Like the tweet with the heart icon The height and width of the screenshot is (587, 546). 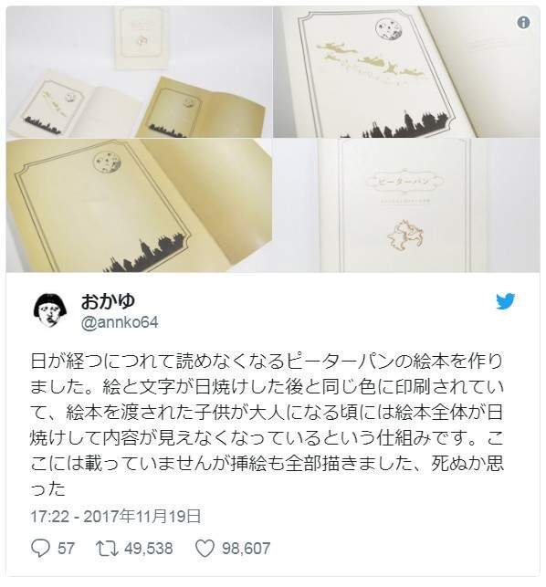tap(205, 549)
